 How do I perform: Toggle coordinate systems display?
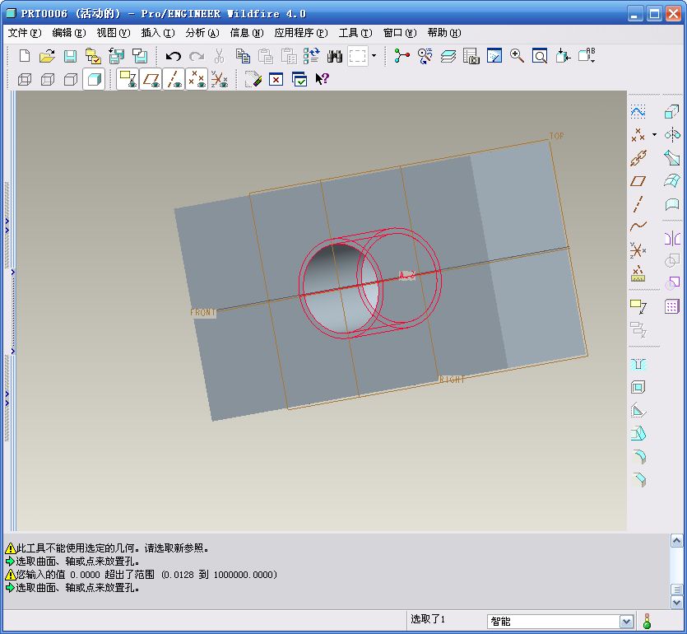point(219,79)
